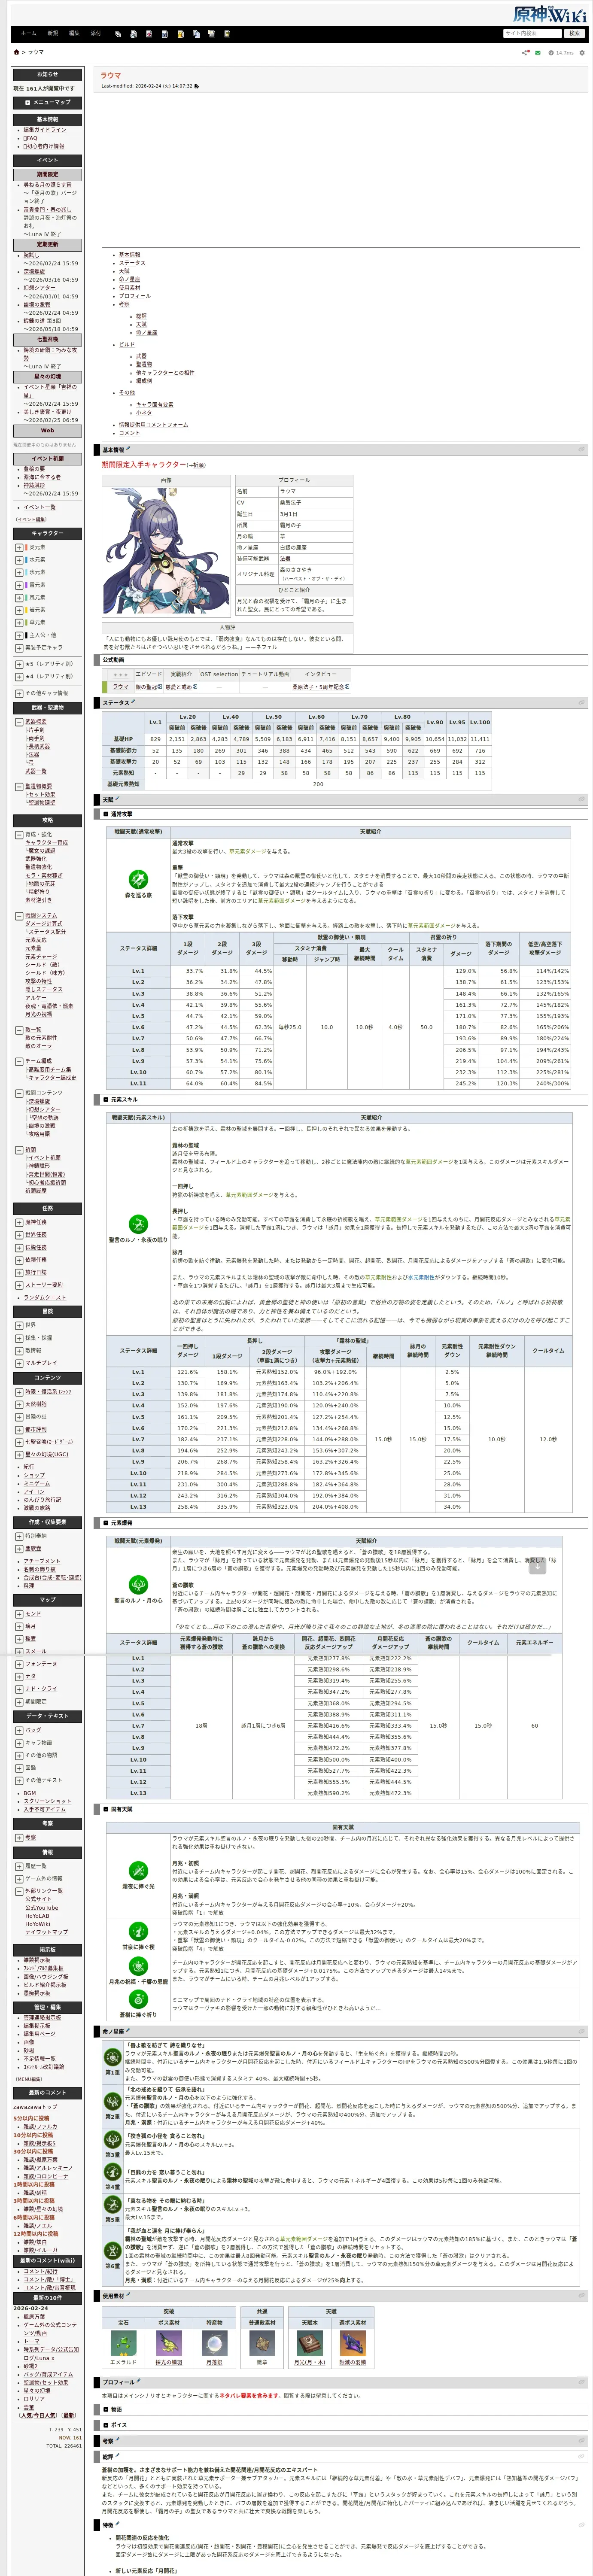Click the ボス素材 material icon
The image size is (593, 2576).
[x=169, y=2343]
